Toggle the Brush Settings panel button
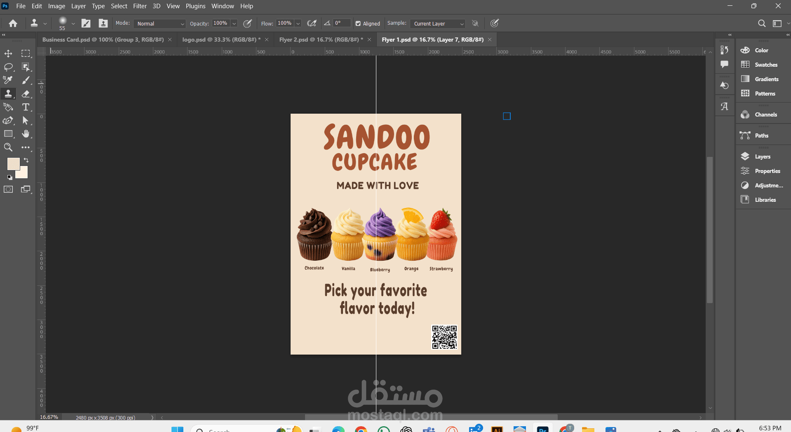Screen dimensions: 791x432 point(86,23)
